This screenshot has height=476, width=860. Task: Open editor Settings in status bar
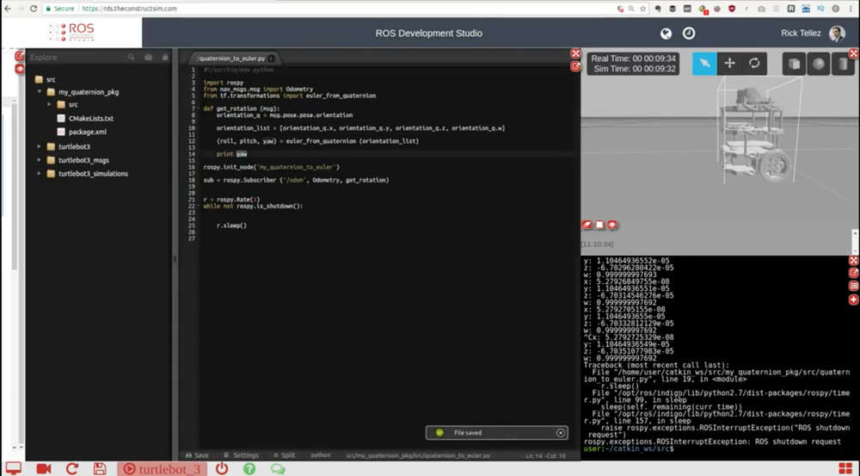click(242, 455)
